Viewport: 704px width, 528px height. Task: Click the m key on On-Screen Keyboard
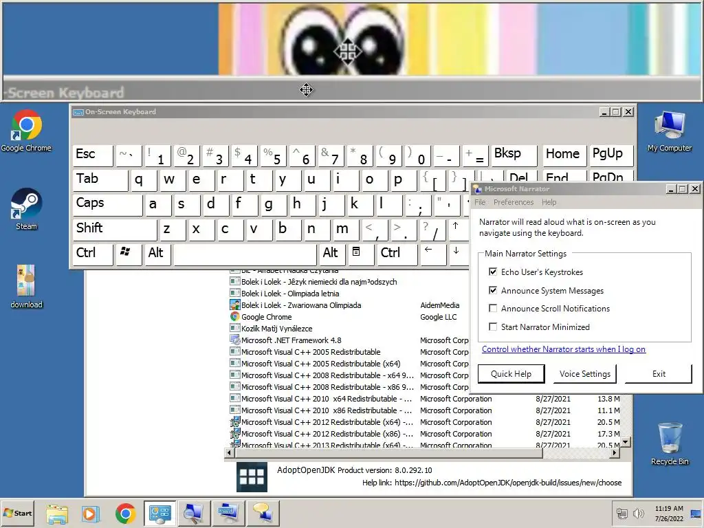[x=346, y=229]
